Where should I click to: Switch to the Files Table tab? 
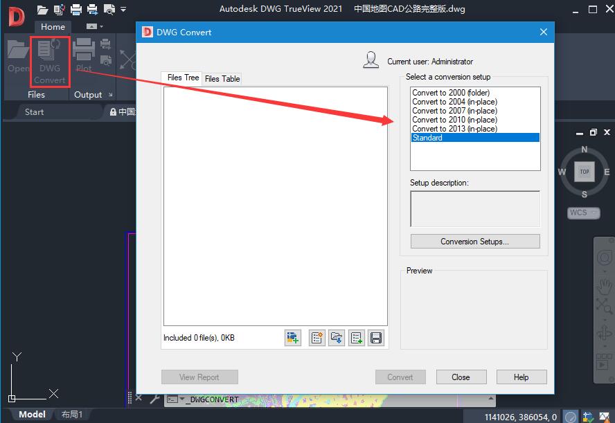tap(222, 79)
